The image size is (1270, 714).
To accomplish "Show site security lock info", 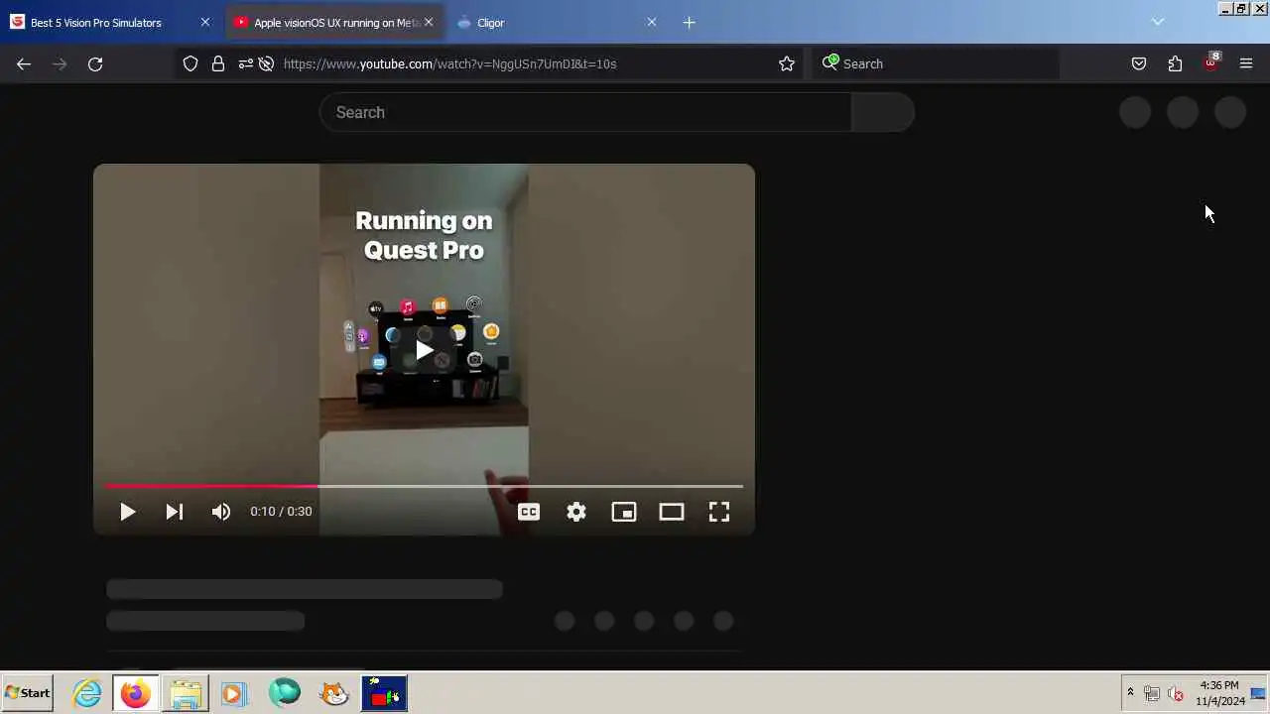I will (218, 63).
